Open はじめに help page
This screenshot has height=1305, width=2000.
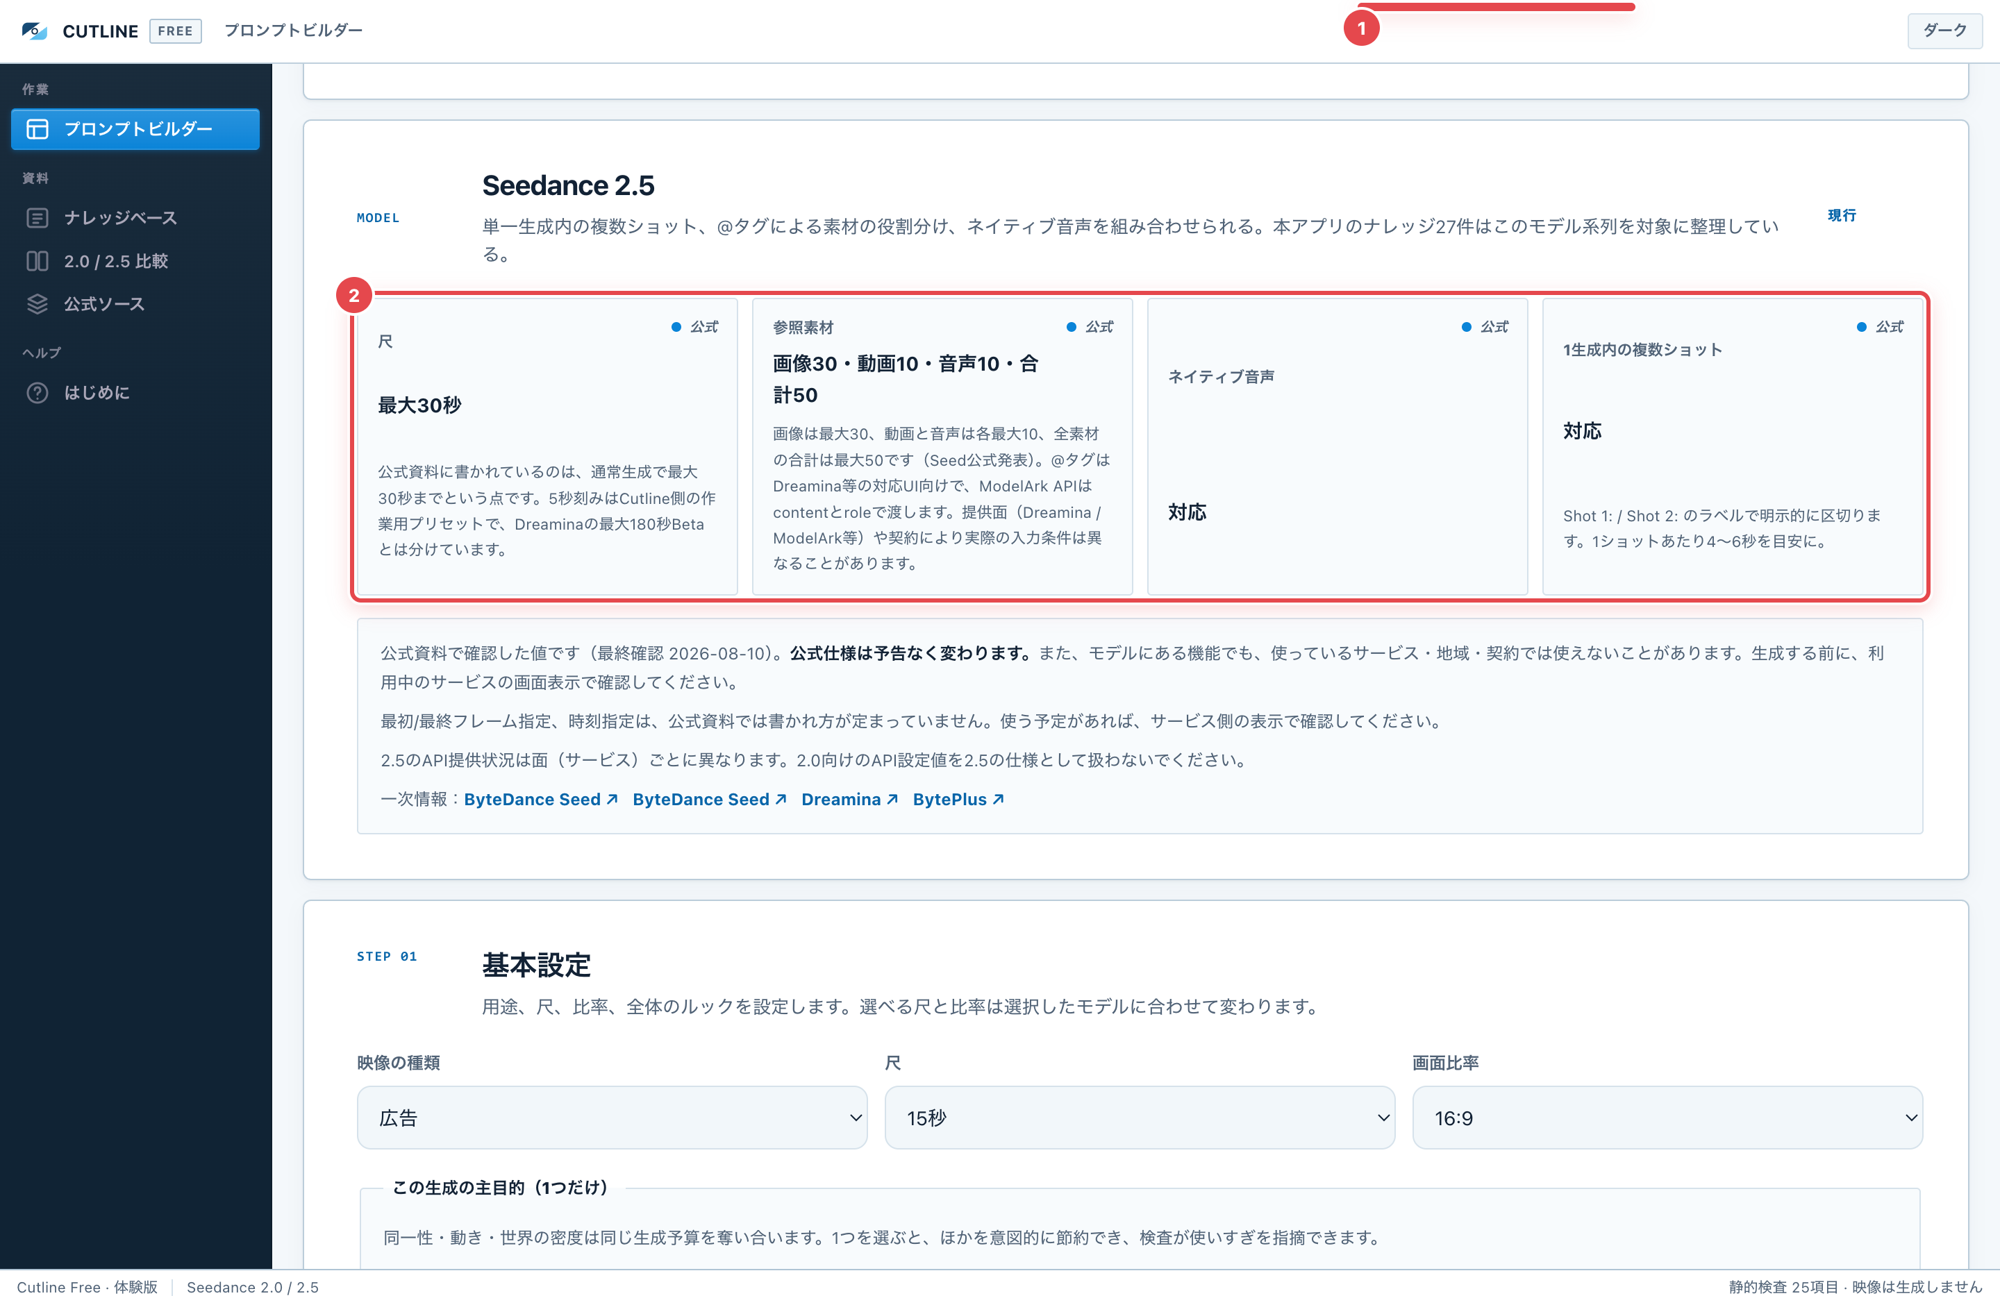pyautogui.click(x=135, y=392)
